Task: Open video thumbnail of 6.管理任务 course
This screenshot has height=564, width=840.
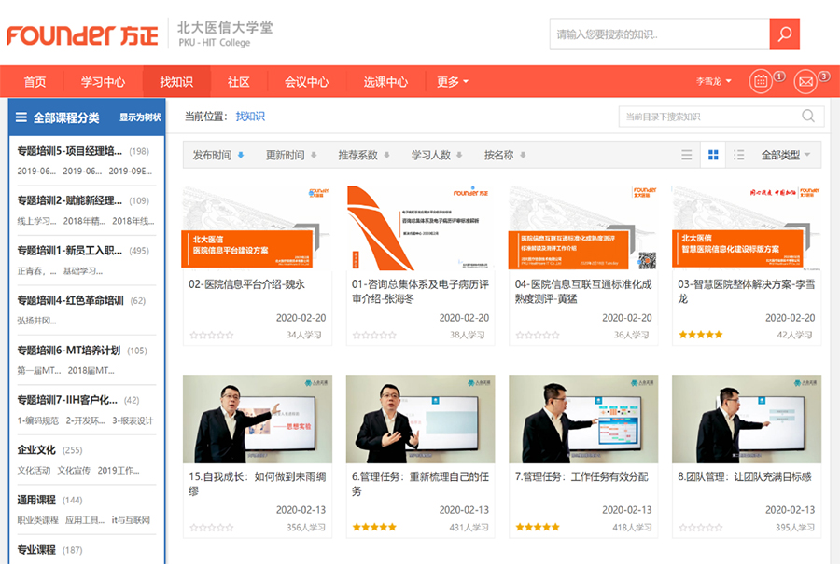Action: point(420,419)
